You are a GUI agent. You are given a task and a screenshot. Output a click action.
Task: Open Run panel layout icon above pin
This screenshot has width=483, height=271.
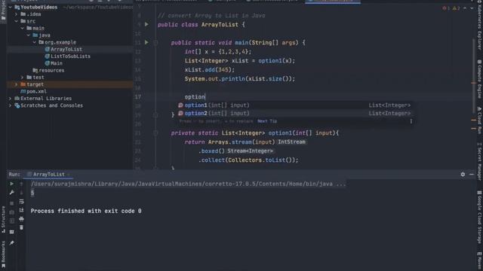pyautogui.click(x=12, y=232)
